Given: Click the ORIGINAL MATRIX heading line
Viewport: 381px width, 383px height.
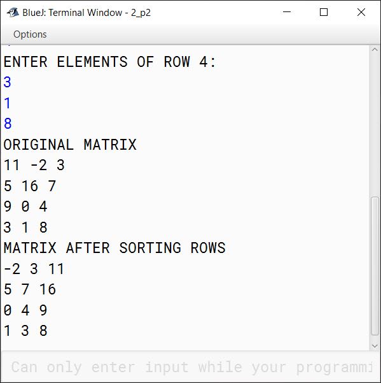Looking at the screenshot, I should point(70,145).
